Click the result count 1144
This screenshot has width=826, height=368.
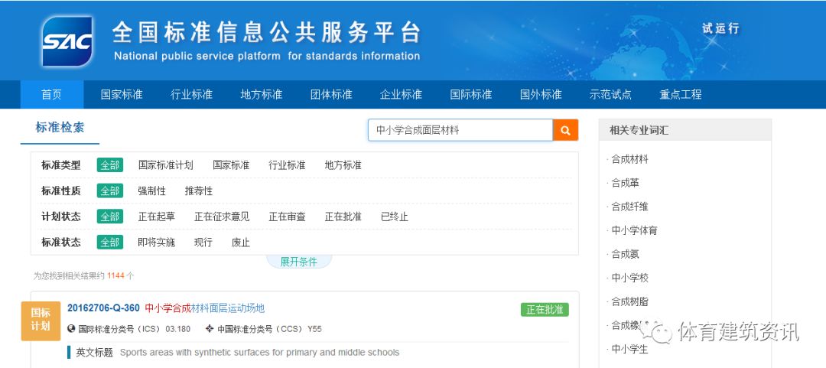click(115, 275)
